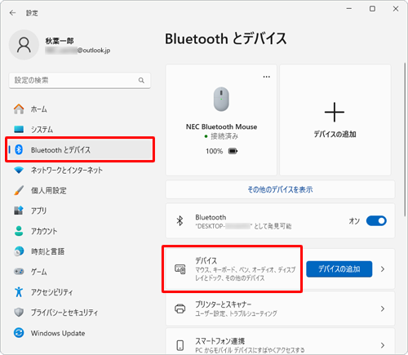Click the battery icon beside 100%
408x355 pixels.
click(x=233, y=151)
